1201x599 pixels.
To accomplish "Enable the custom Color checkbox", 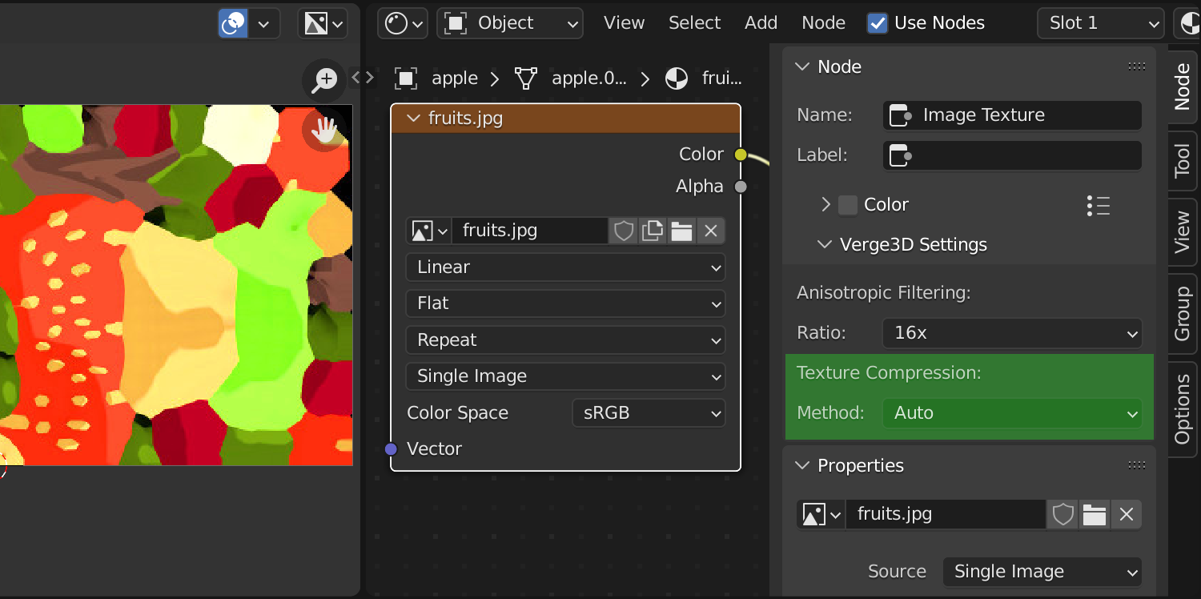I will [x=848, y=205].
